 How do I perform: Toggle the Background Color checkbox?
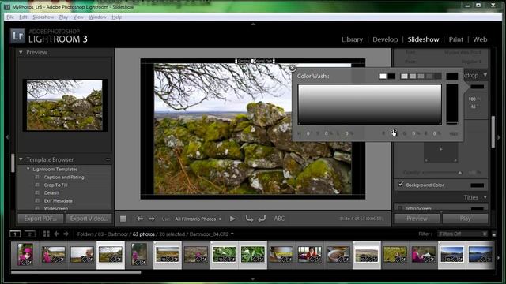tap(401, 185)
